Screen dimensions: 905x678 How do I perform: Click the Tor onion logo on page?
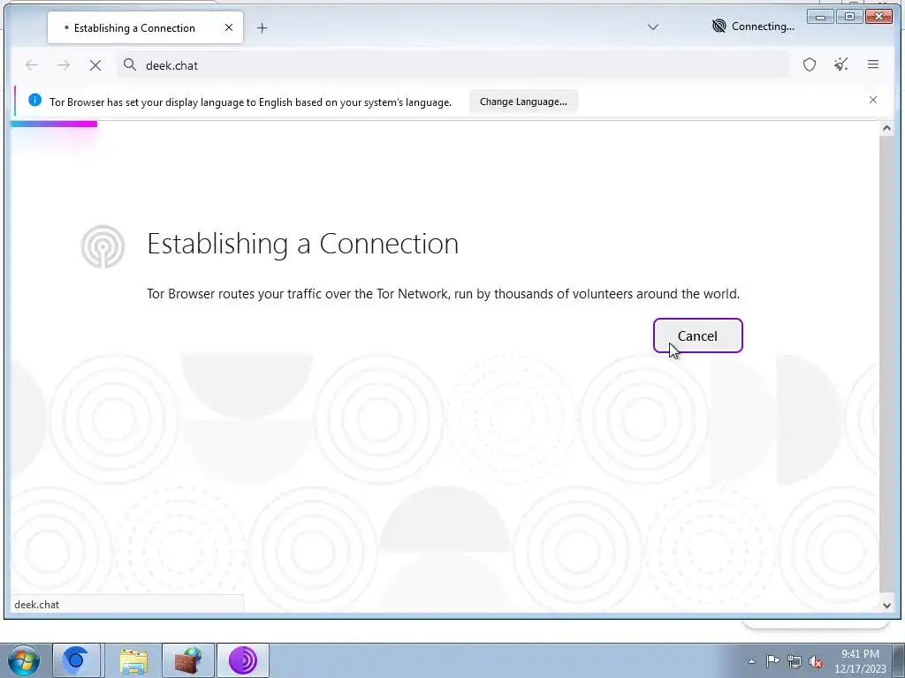(103, 246)
